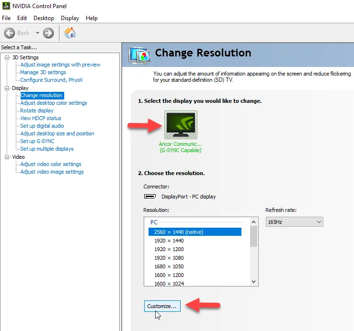
Task: Click the Home icon in toolbar
Action: coord(70,33)
